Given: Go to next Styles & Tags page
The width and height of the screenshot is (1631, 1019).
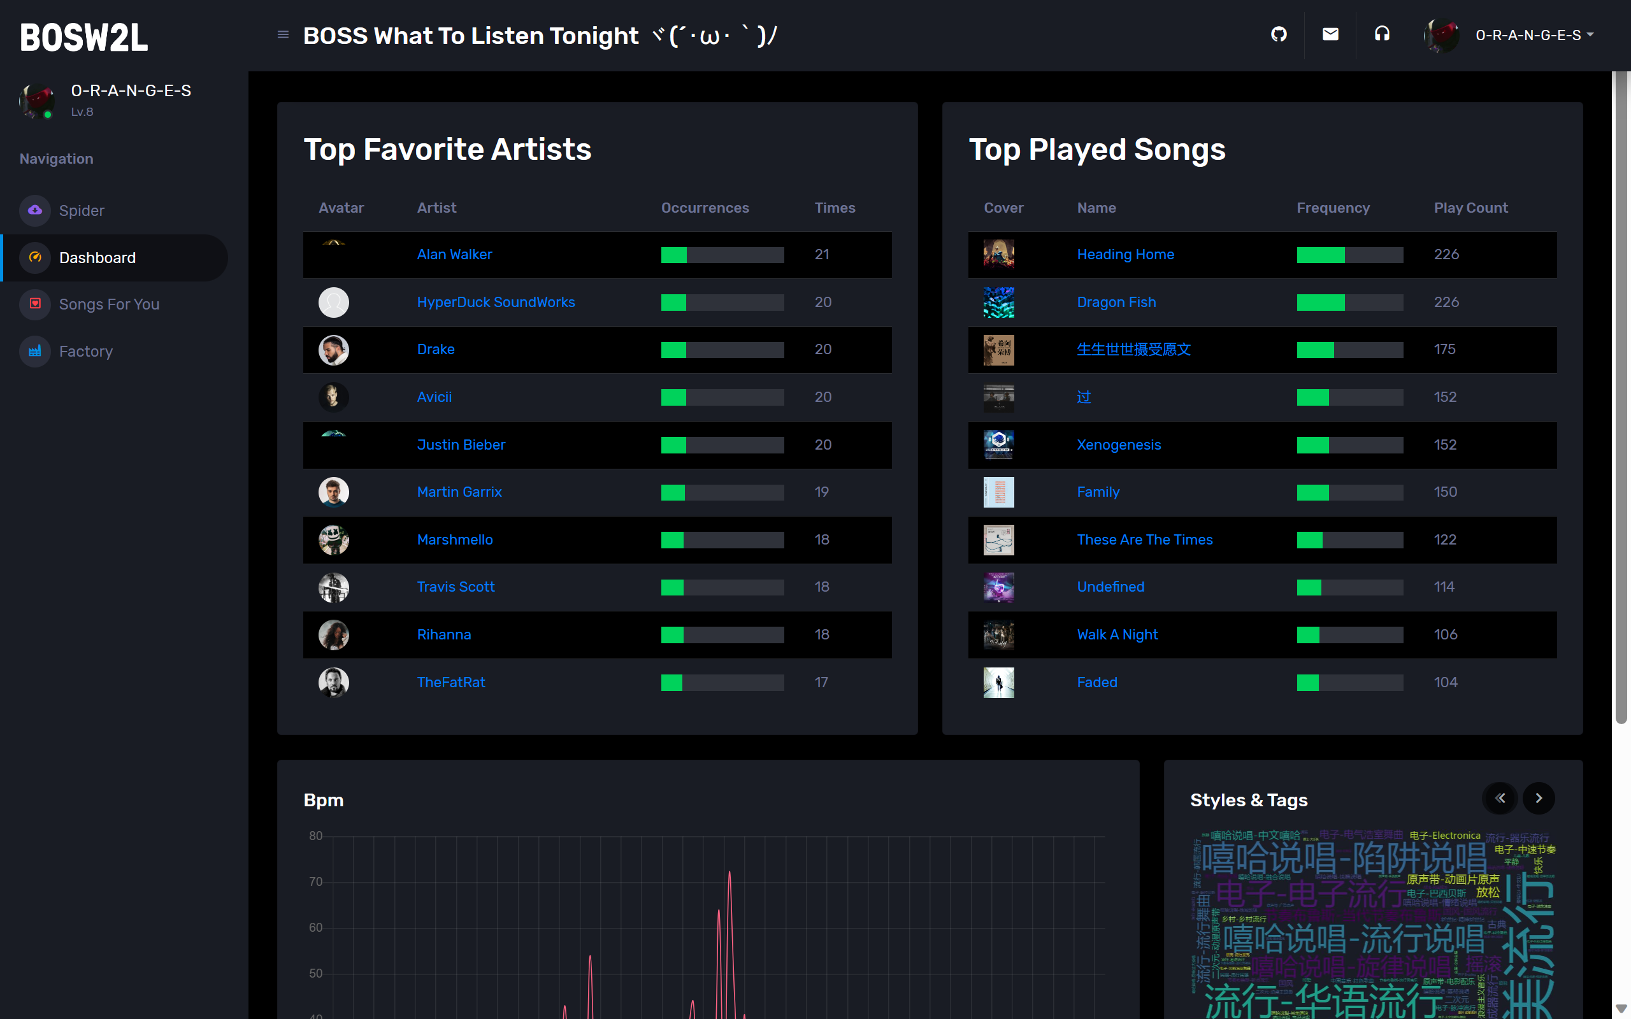Looking at the screenshot, I should click(x=1539, y=798).
